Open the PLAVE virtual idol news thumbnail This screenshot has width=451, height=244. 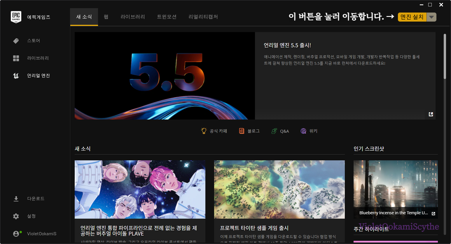140,189
